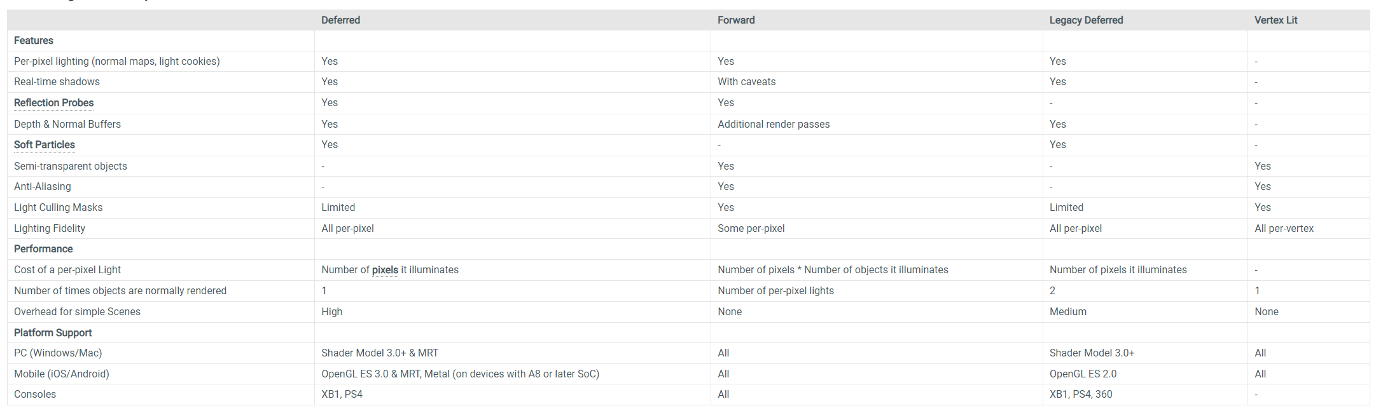Click the 'Mobile (iOS/Android)' row label
Screen dimensions: 1376x413
[x=62, y=374]
